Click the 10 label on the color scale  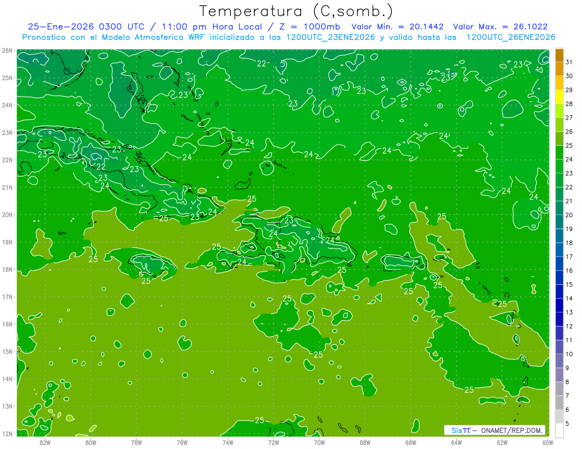569,354
